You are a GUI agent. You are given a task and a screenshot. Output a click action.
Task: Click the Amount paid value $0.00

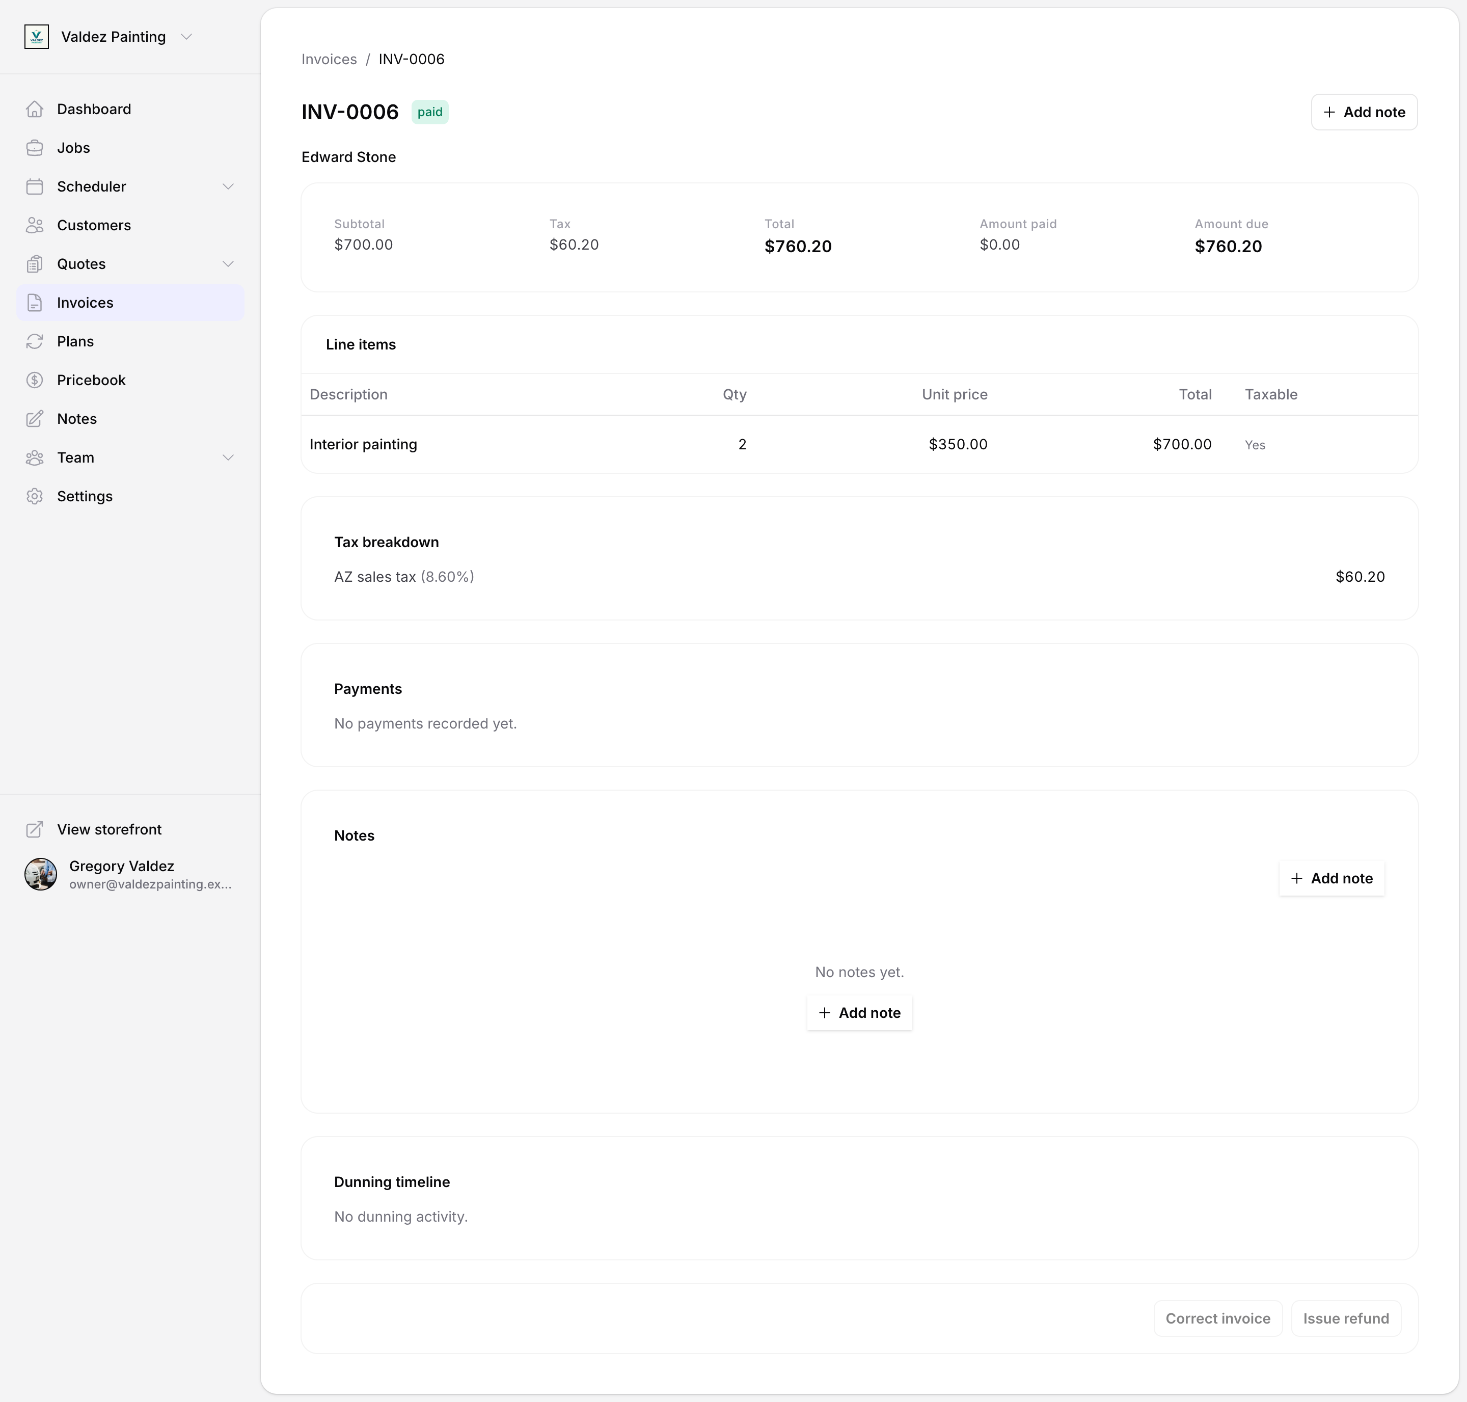point(1000,245)
